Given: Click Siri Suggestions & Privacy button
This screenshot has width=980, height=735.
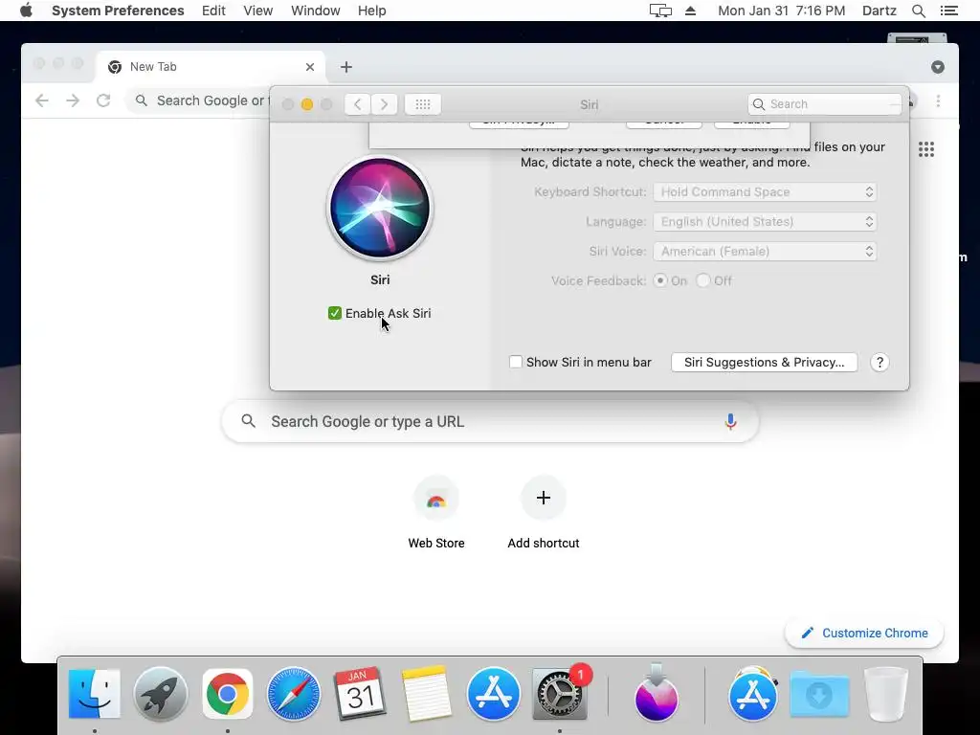Looking at the screenshot, I should coord(764,363).
